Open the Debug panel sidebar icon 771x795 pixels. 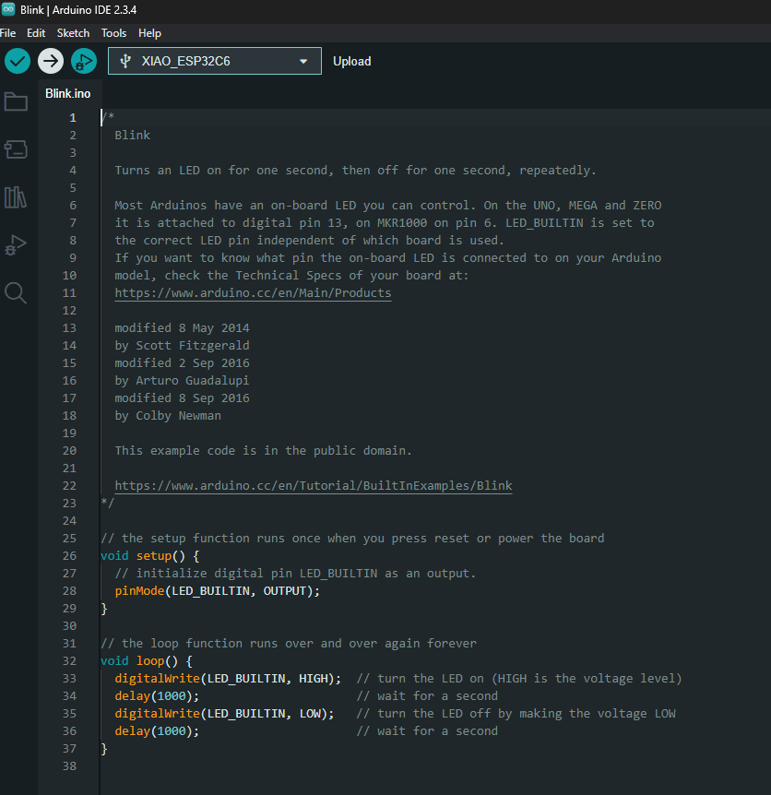coord(16,245)
